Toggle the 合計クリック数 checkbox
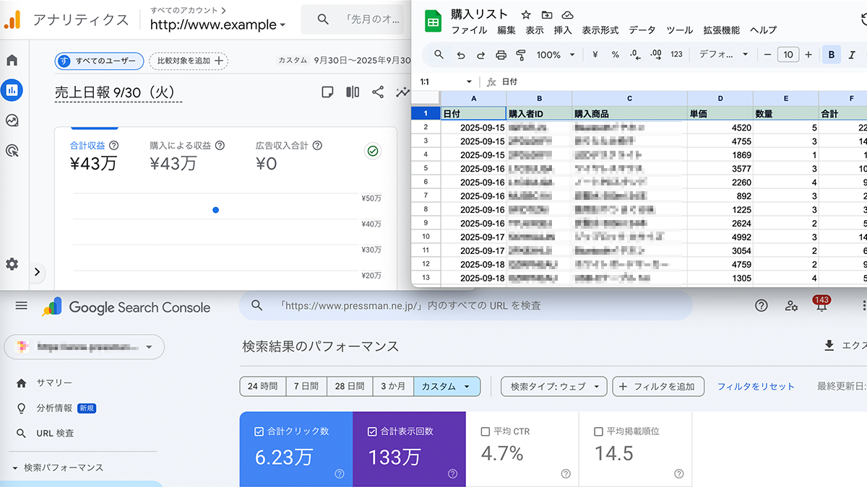 (259, 431)
